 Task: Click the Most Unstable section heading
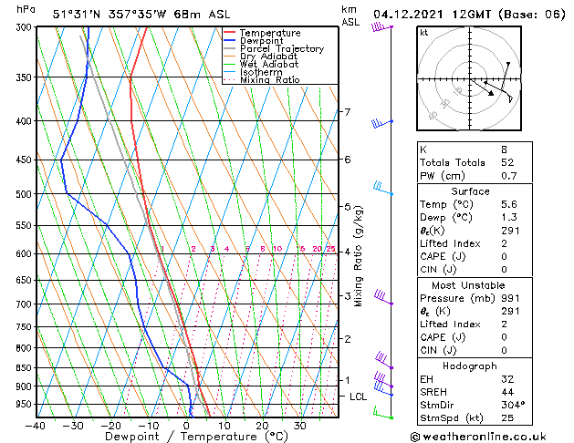pos(468,285)
